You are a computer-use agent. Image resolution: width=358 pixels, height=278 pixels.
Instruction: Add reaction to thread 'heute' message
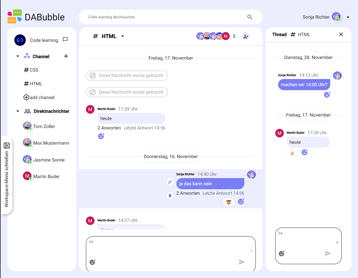(305, 152)
